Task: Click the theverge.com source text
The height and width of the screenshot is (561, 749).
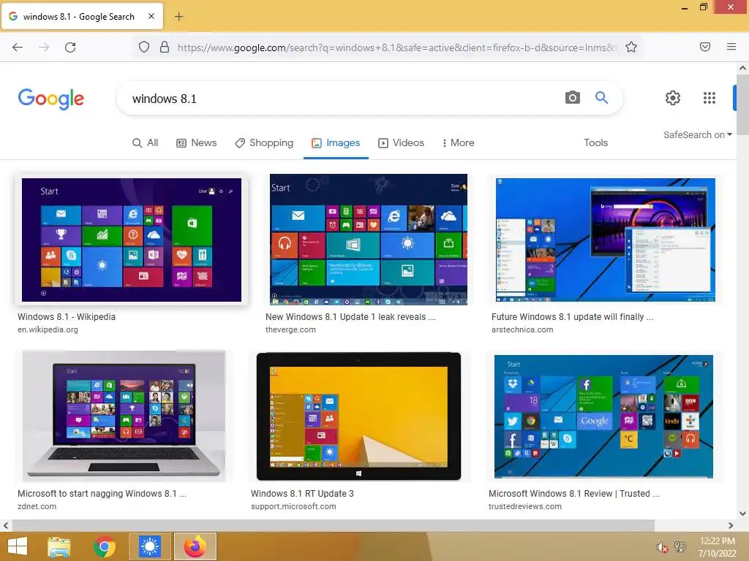Action: point(290,329)
